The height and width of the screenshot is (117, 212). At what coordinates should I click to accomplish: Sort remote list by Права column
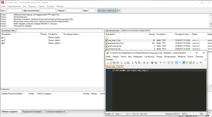click(199, 34)
